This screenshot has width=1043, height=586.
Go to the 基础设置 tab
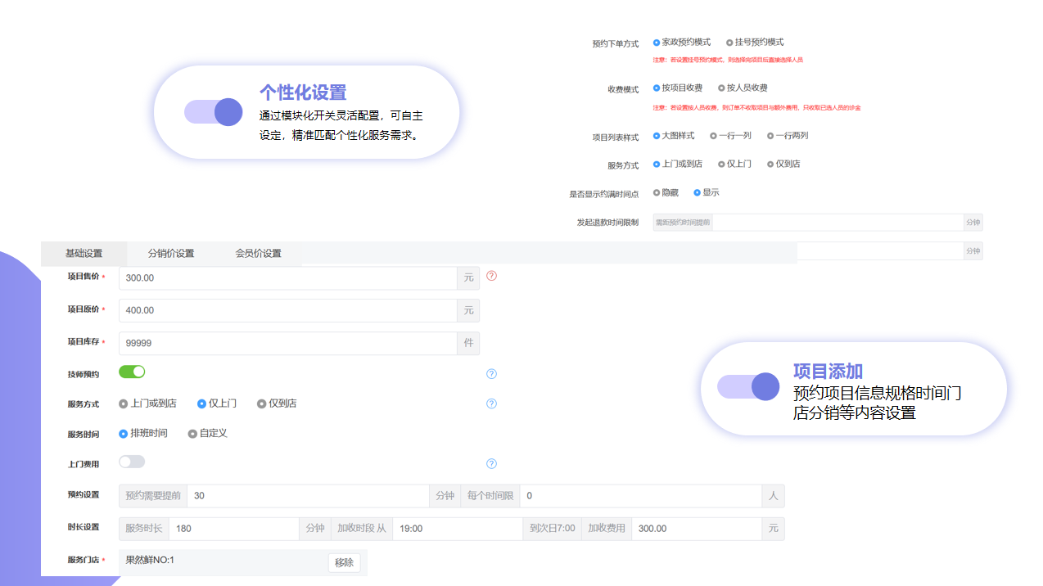[84, 254]
